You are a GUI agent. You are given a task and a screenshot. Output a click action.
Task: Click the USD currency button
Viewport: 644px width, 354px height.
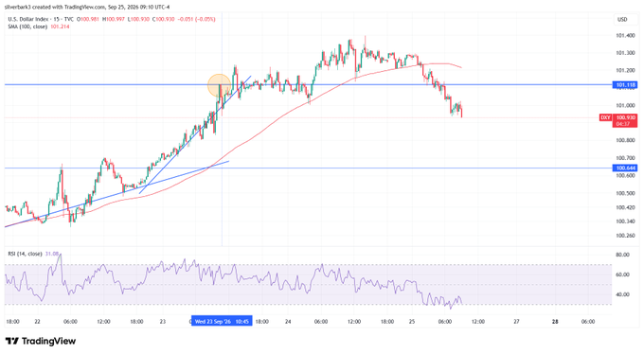(622, 19)
